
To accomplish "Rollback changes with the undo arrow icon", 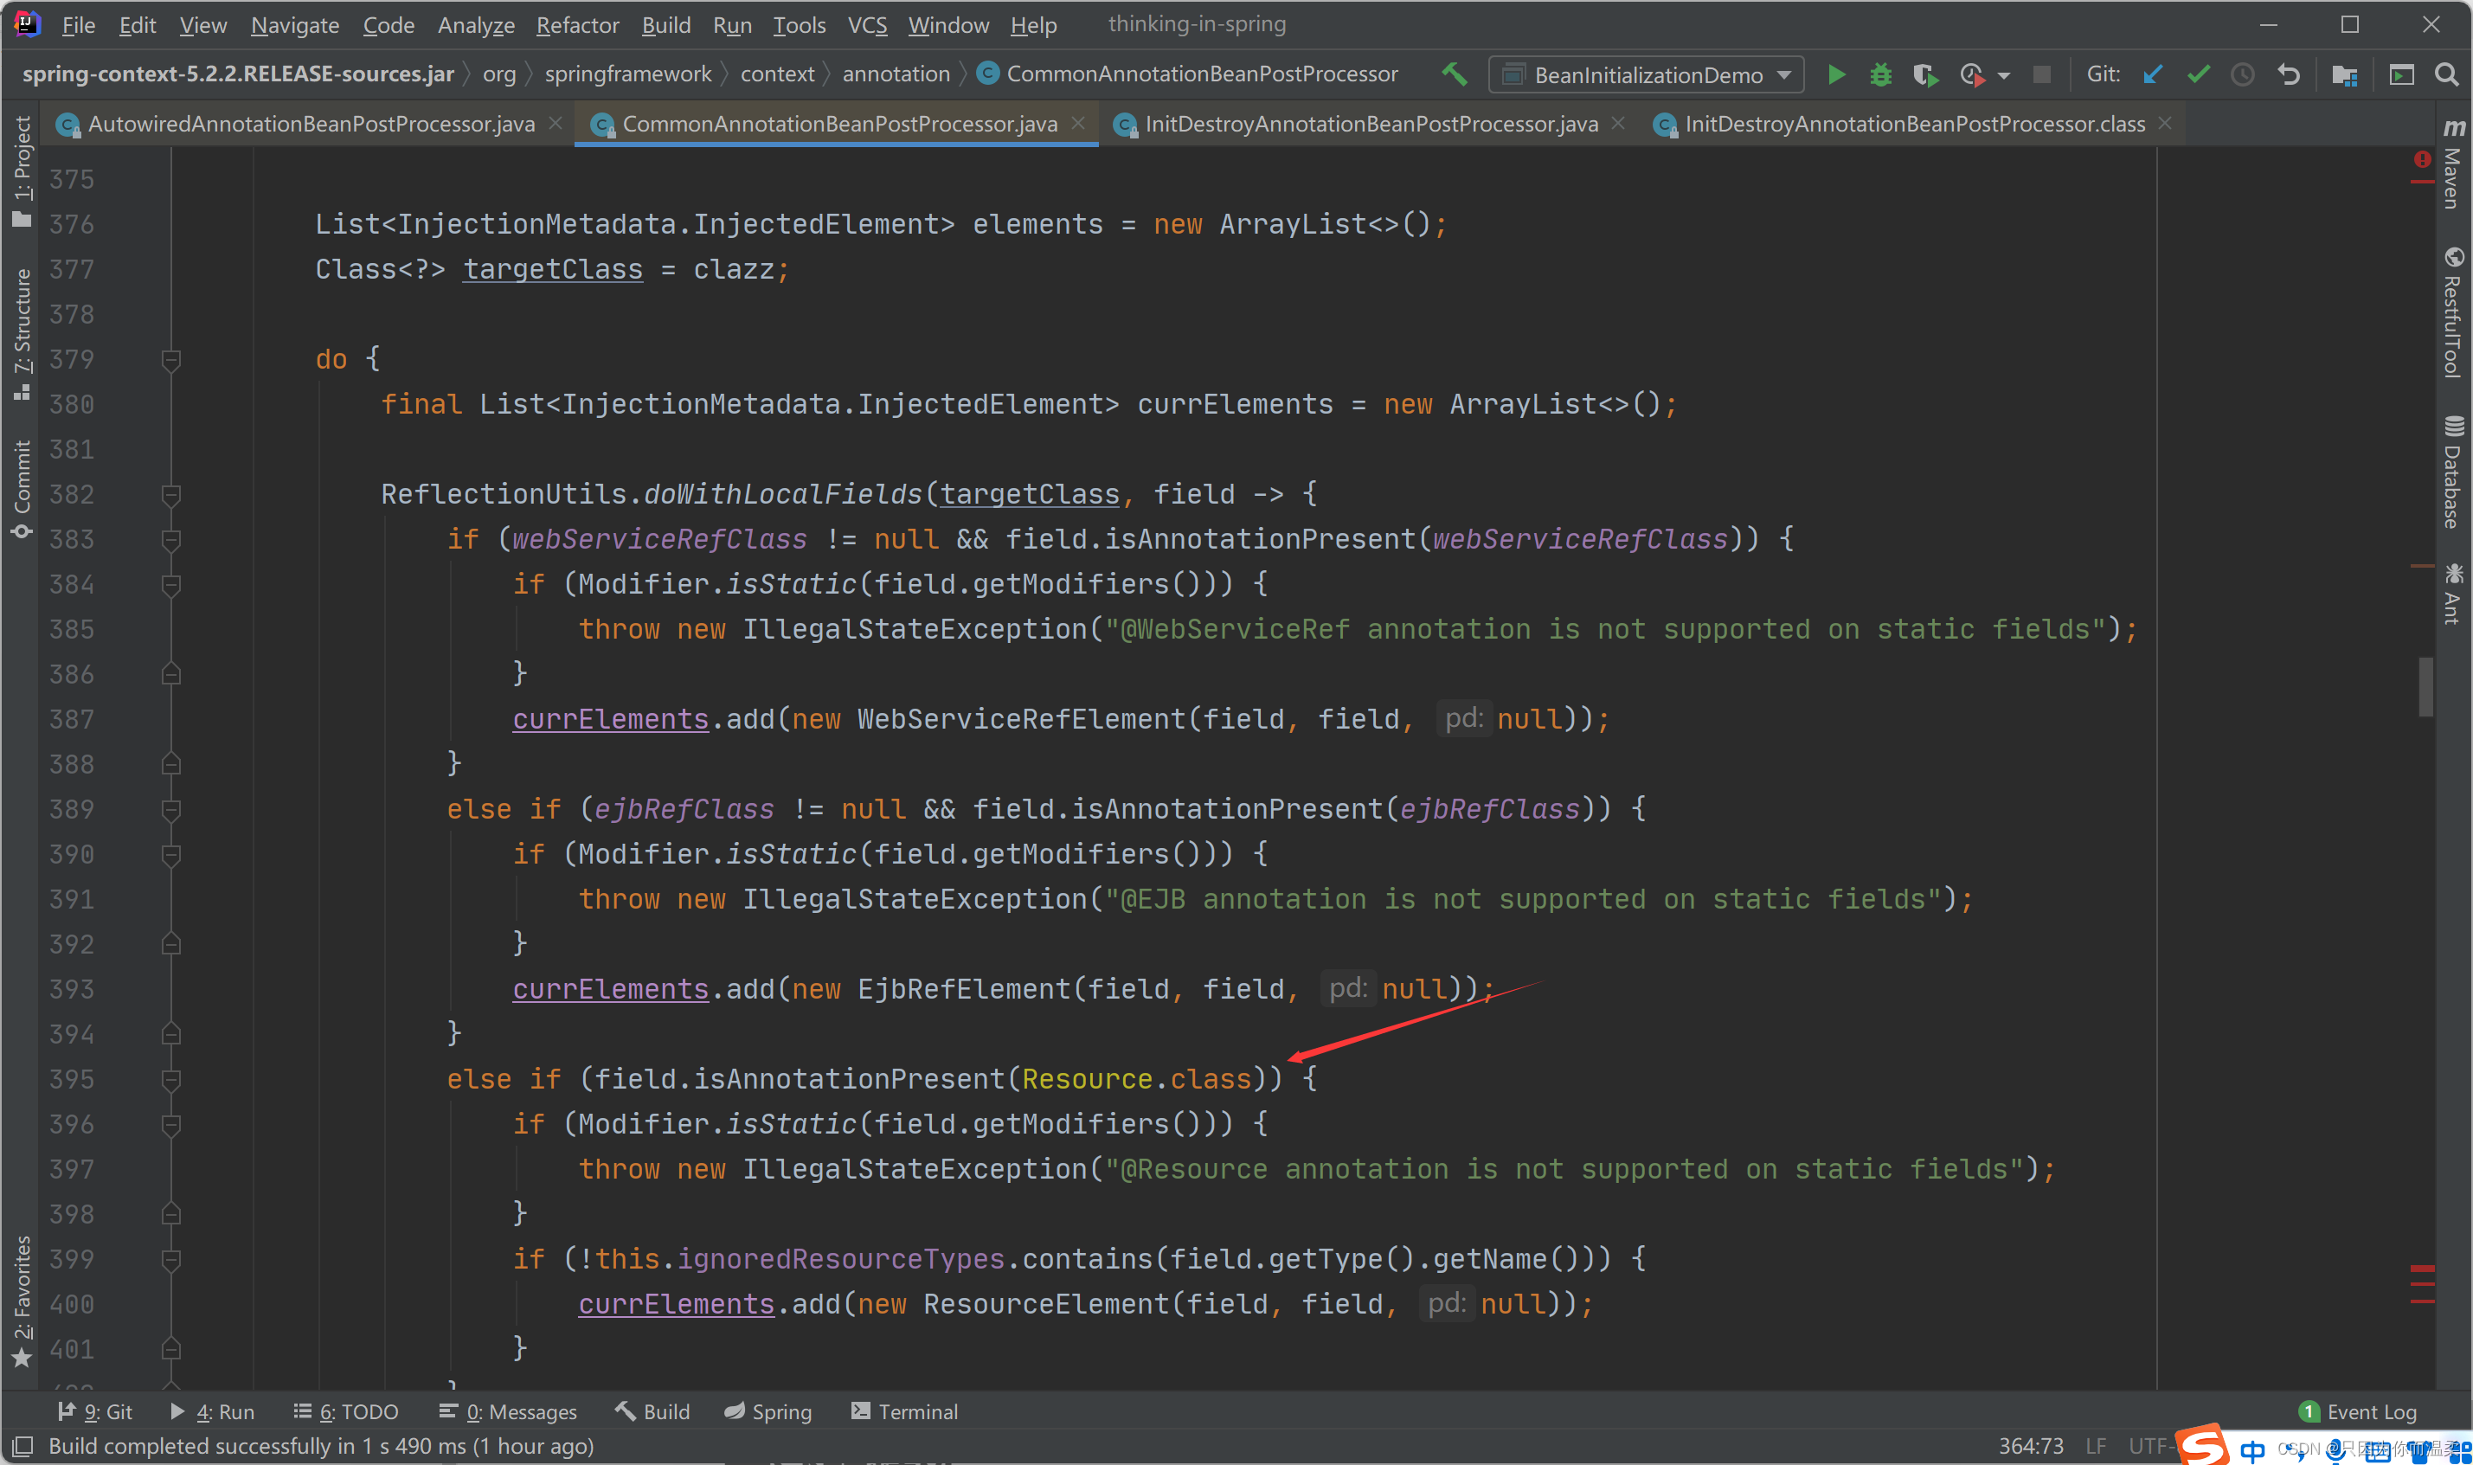I will pos(2290,75).
